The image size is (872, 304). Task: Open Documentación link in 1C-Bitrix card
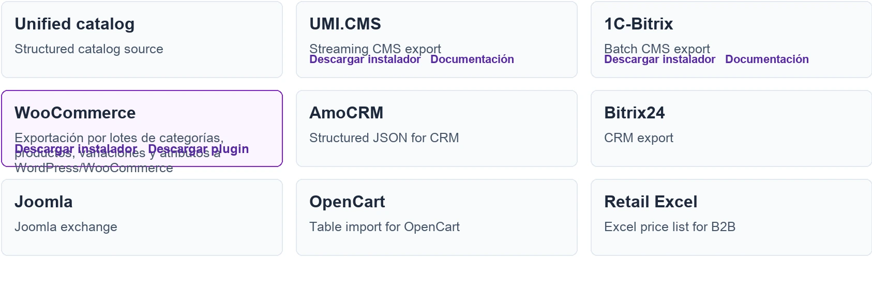pos(767,59)
